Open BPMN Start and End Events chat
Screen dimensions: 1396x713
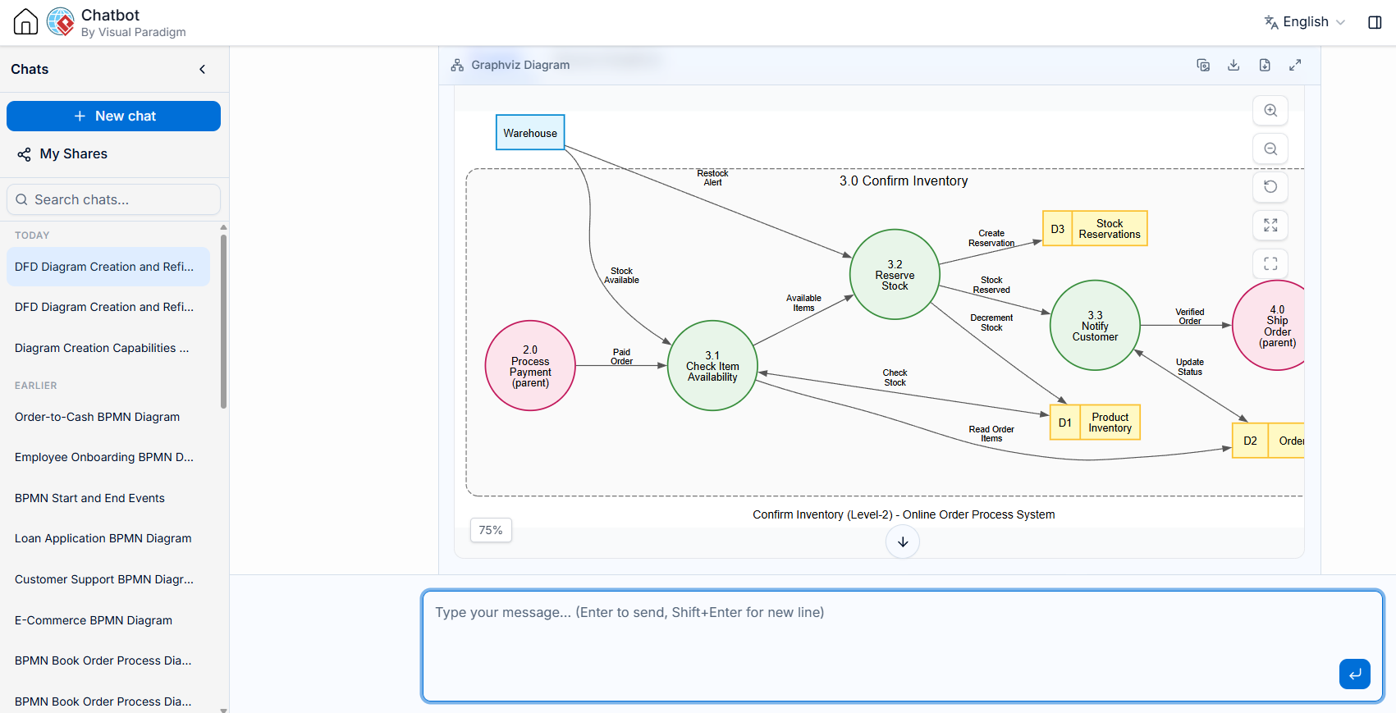[x=108, y=498]
